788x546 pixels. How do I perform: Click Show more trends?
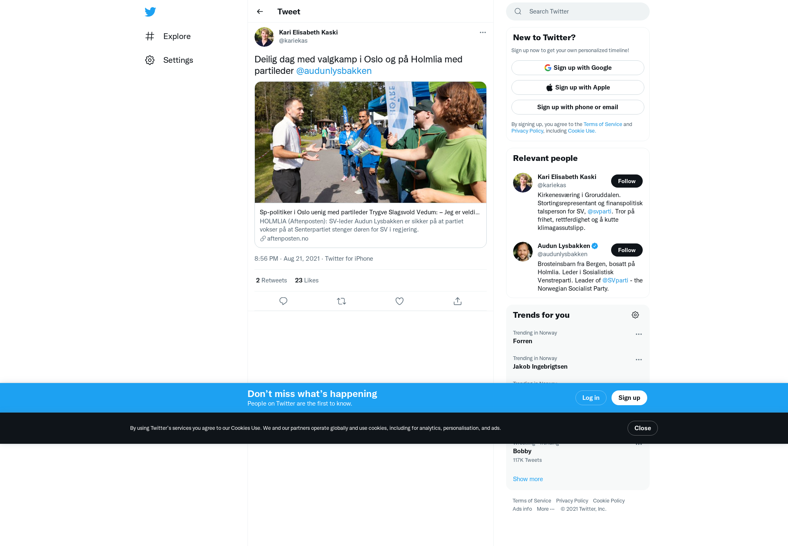(x=528, y=479)
